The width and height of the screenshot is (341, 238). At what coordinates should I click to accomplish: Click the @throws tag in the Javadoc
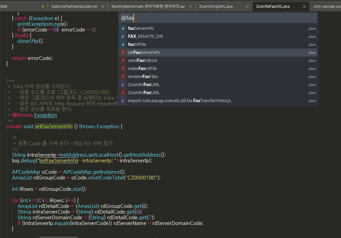point(22,115)
